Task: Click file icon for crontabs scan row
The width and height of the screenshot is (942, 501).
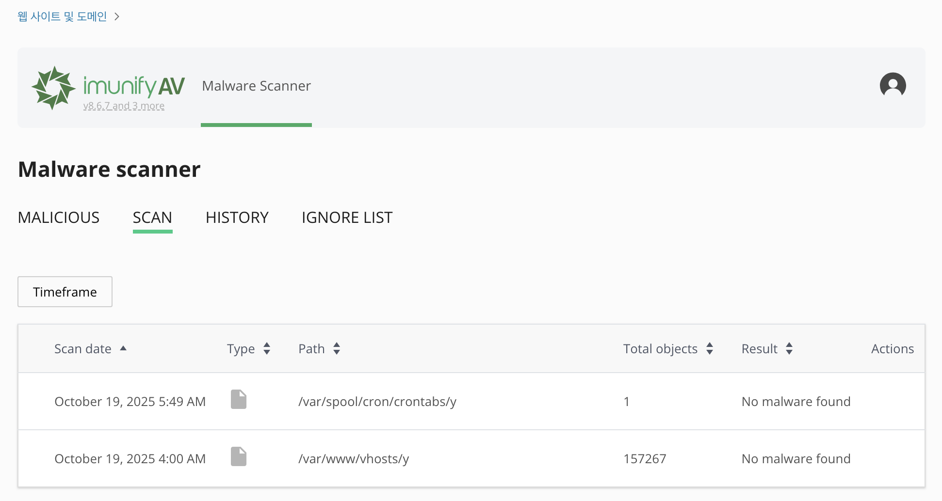Action: (238, 400)
